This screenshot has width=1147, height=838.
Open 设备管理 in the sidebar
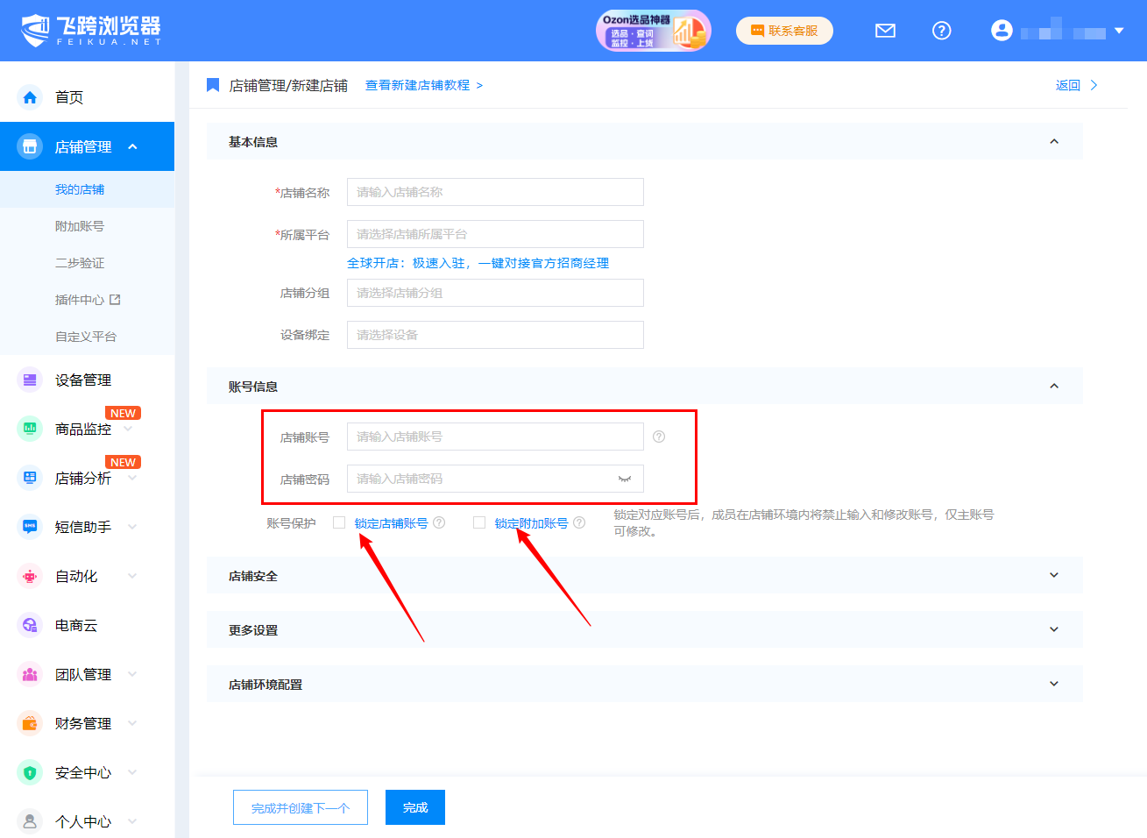tap(83, 380)
